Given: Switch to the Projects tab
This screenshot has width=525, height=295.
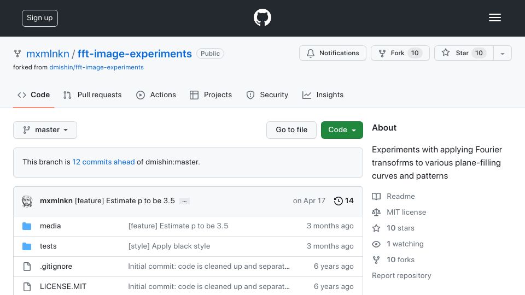Looking at the screenshot, I should [211, 95].
